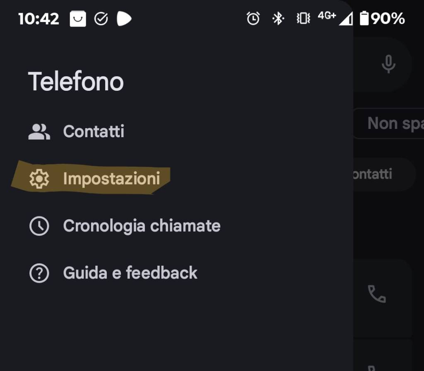Screen dimensions: 424x371
Task: Open Guida e feedback
Action: (x=130, y=274)
